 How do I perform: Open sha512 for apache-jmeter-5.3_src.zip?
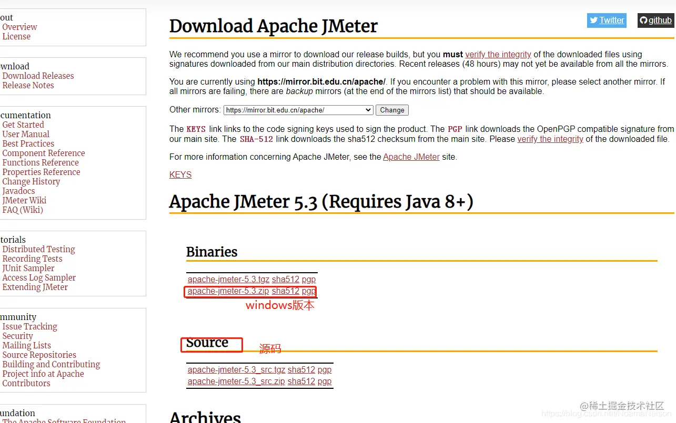(x=301, y=381)
